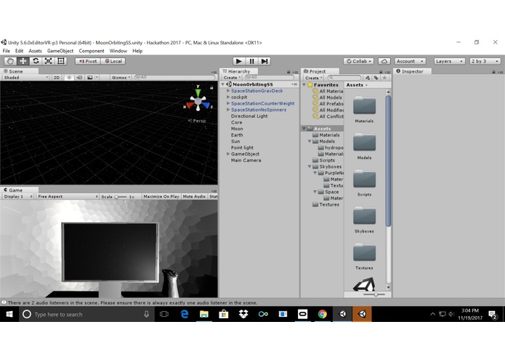Viewport: 505px width, 359px height.
Task: Click the Y axis green gizmo cone
Action: 198,93
